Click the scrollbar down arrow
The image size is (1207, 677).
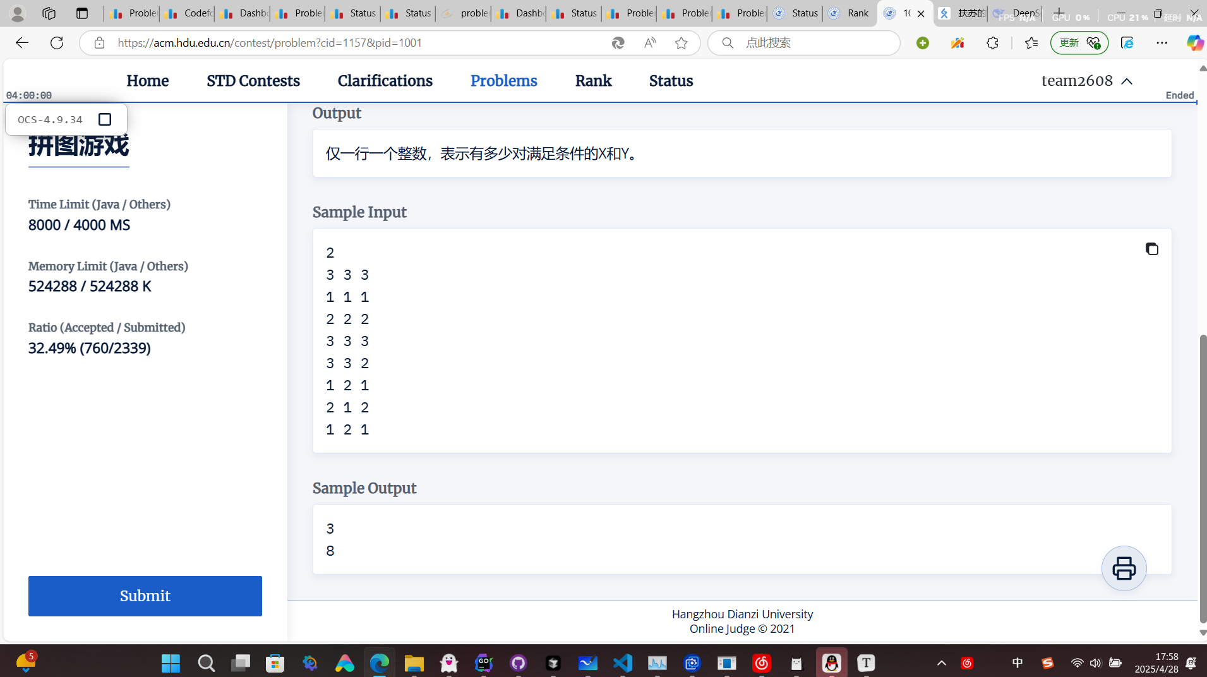[x=1202, y=632]
